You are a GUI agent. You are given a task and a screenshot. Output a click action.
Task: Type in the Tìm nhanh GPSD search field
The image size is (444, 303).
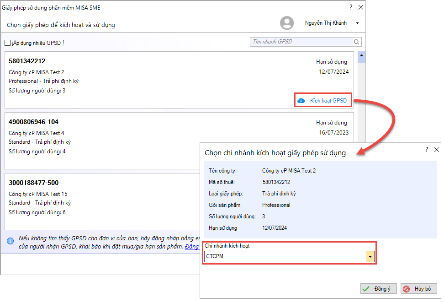click(x=301, y=42)
